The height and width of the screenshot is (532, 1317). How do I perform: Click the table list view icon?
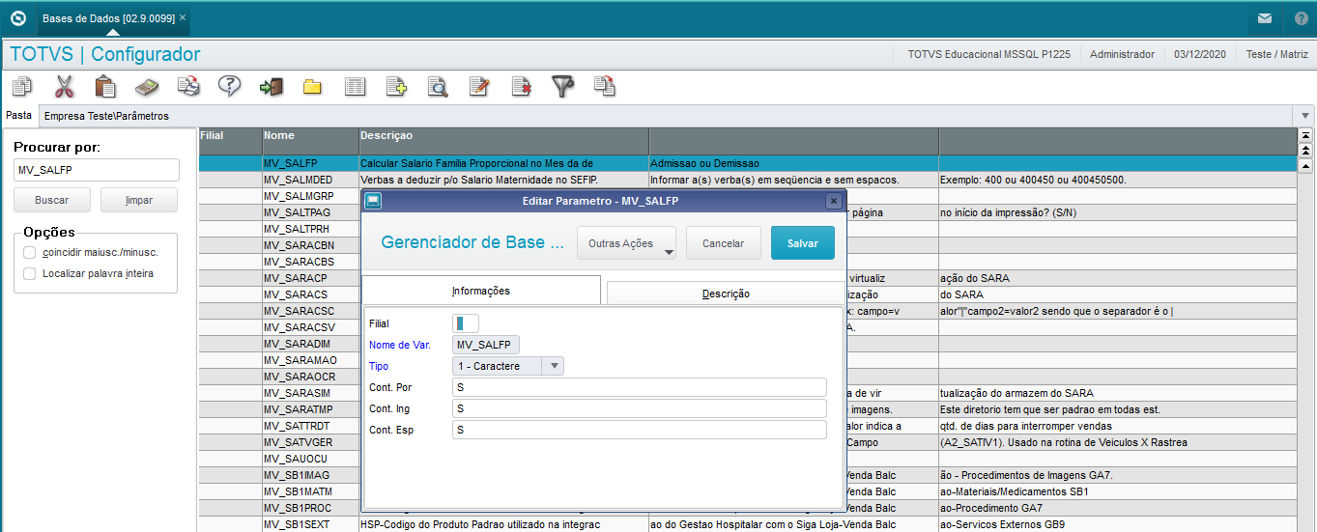pyautogui.click(x=355, y=86)
